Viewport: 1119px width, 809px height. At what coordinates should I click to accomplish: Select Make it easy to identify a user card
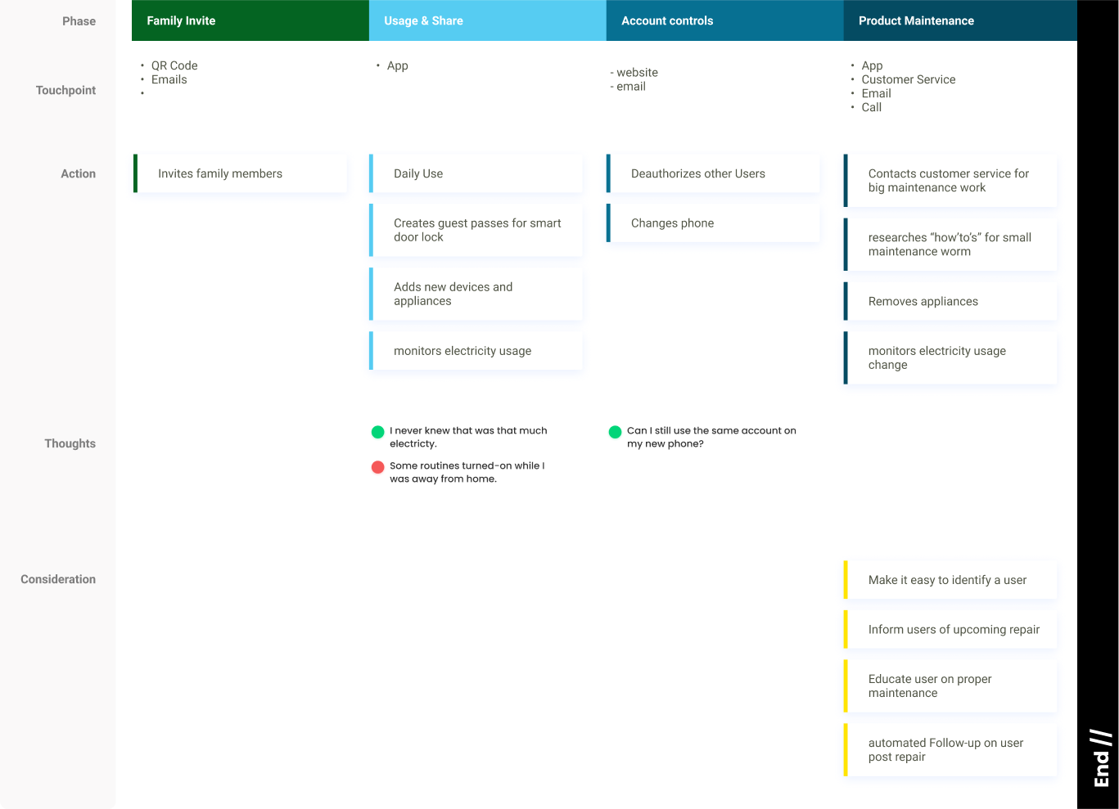950,580
